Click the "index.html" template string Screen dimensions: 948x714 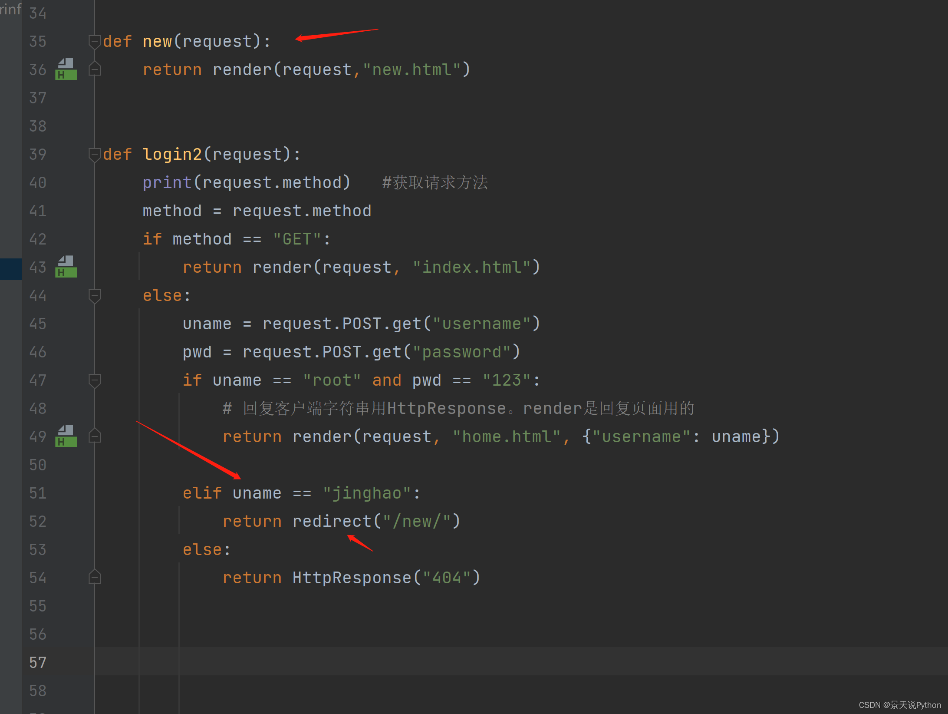point(472,268)
